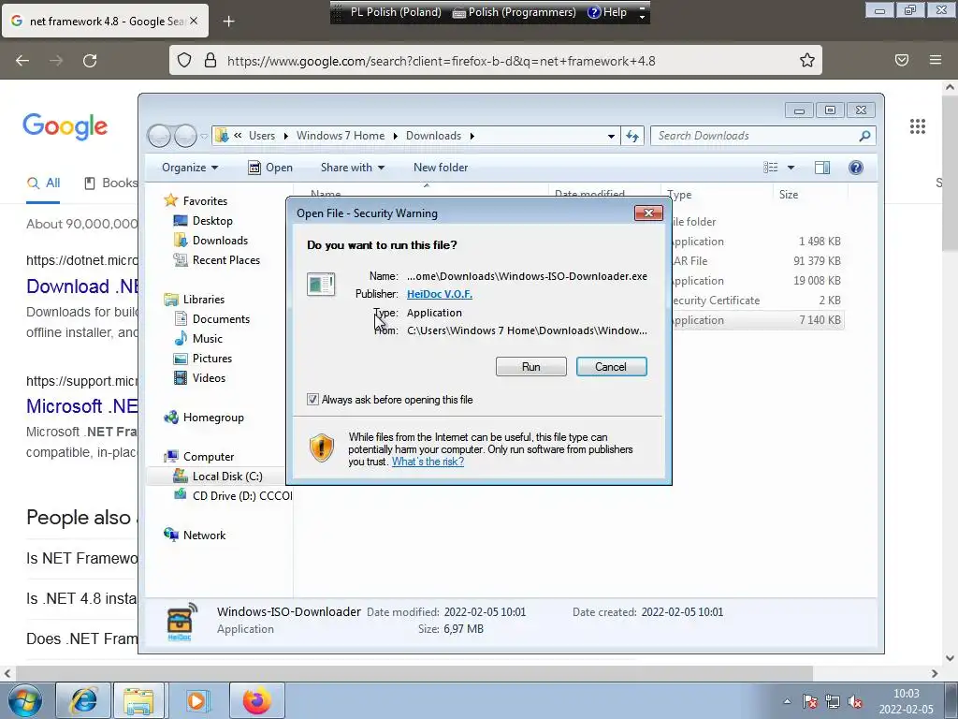
Task: Open the Pictures library
Action: [x=212, y=358]
